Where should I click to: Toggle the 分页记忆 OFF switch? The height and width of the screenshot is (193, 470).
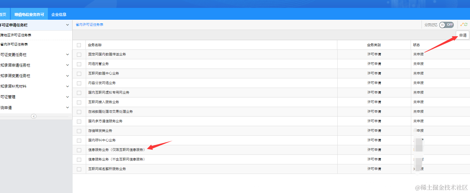coord(447,25)
